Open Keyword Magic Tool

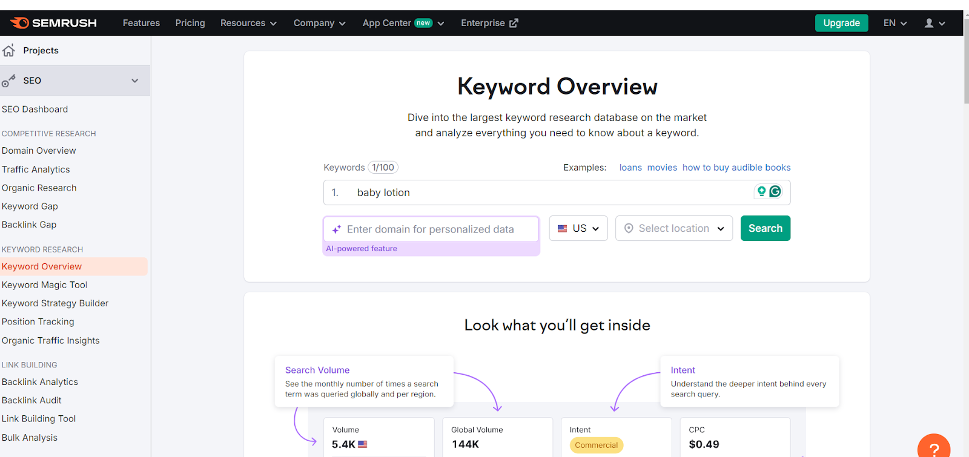click(x=44, y=285)
